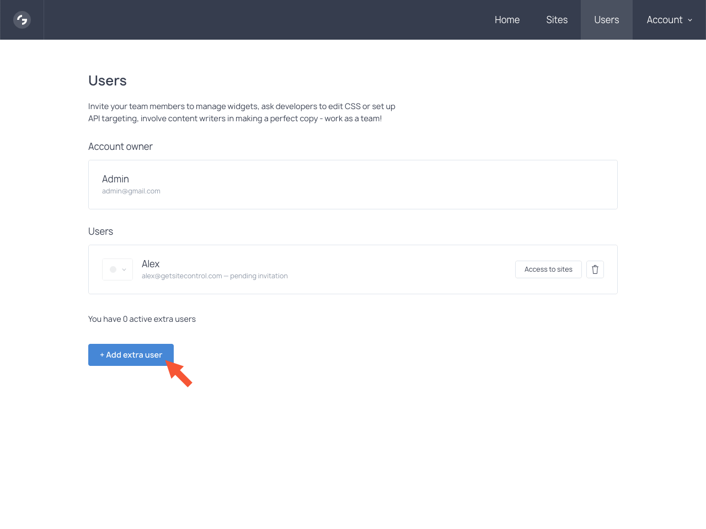This screenshot has width=706, height=529.
Task: Click the Users section label above Alex
Action: (x=100, y=231)
